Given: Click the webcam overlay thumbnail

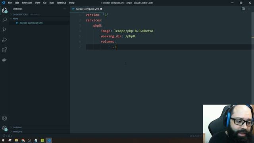Looking at the screenshot, I should pyautogui.click(x=229, y=124).
